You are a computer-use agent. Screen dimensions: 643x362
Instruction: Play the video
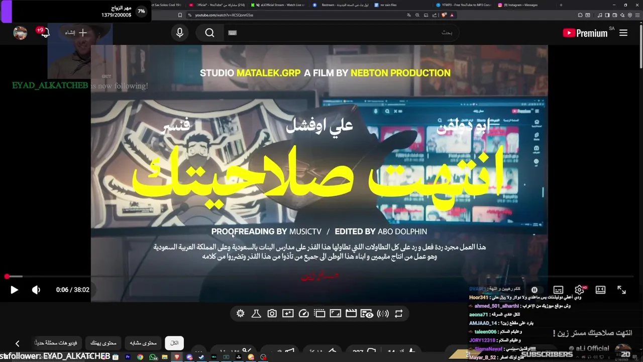pos(14,290)
